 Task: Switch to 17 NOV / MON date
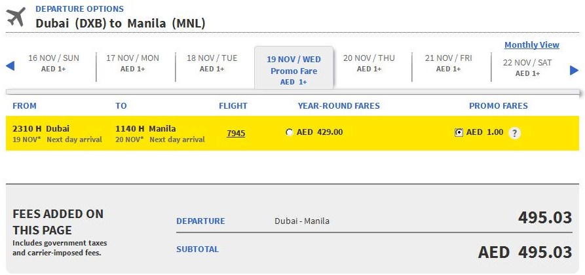click(132, 63)
